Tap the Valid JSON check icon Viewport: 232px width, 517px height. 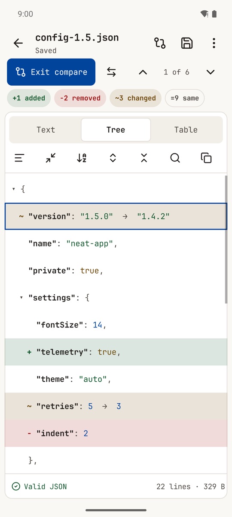click(16, 486)
